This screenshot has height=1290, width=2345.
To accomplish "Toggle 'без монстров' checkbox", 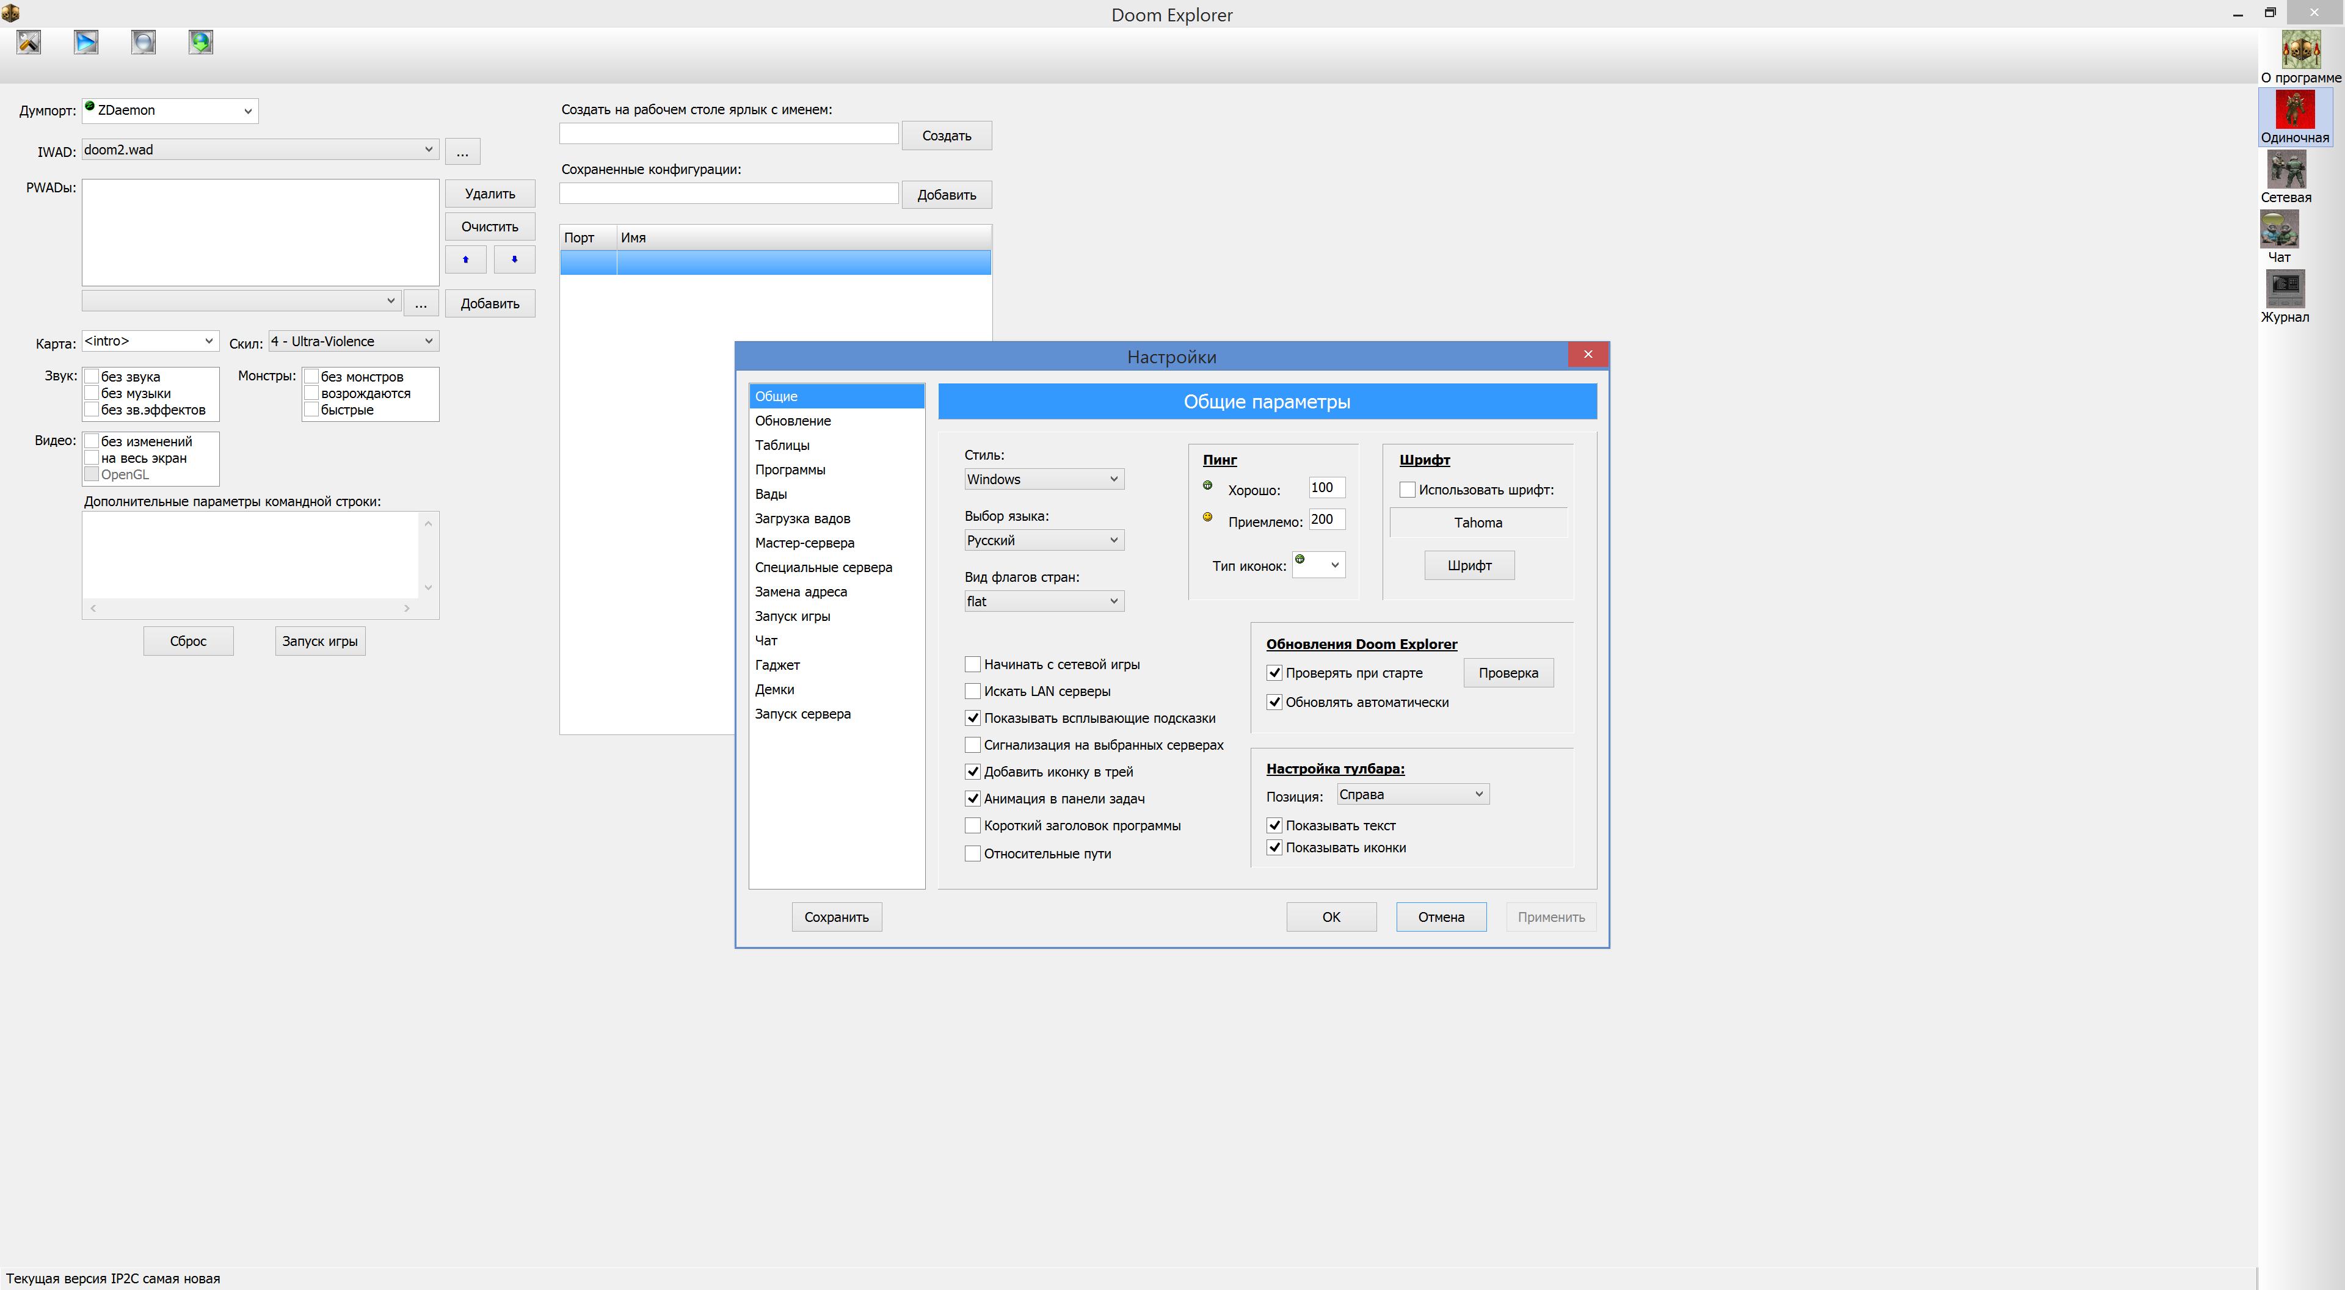I will point(311,377).
